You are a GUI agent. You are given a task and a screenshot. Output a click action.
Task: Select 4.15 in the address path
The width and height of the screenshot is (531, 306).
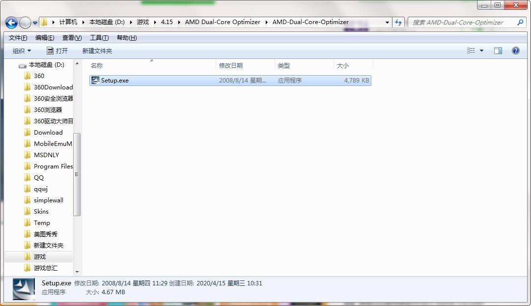pos(167,22)
